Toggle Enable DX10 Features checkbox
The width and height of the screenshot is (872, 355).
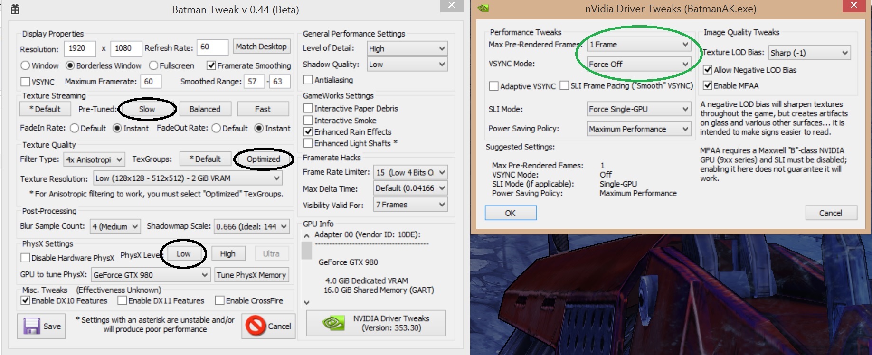(25, 300)
